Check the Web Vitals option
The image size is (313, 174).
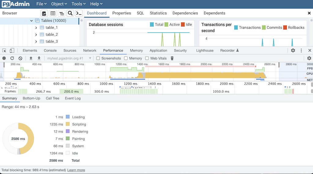click(x=147, y=58)
